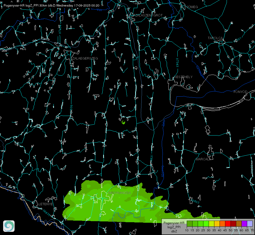This screenshot has height=235, width=255.
Task: Click the legend tick value 70
Action: tap(252, 231)
